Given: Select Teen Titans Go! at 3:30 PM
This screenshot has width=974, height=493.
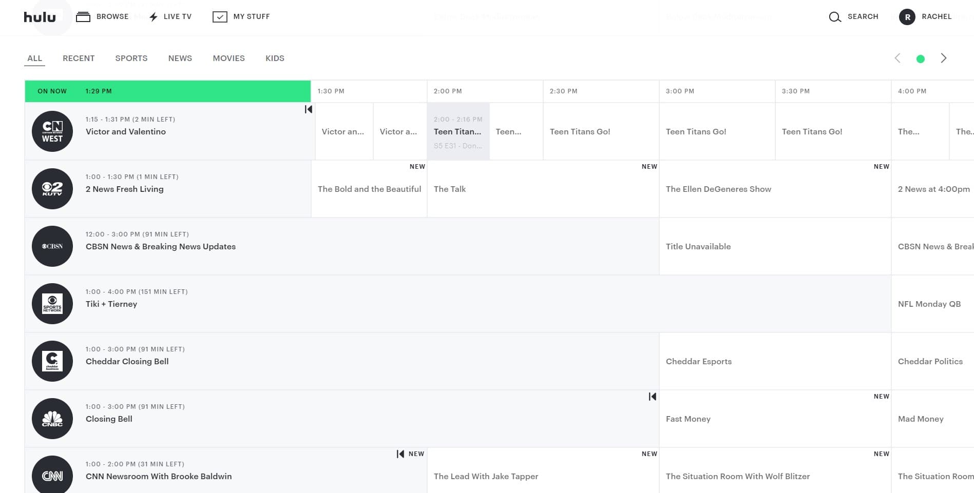Looking at the screenshot, I should 833,131.
